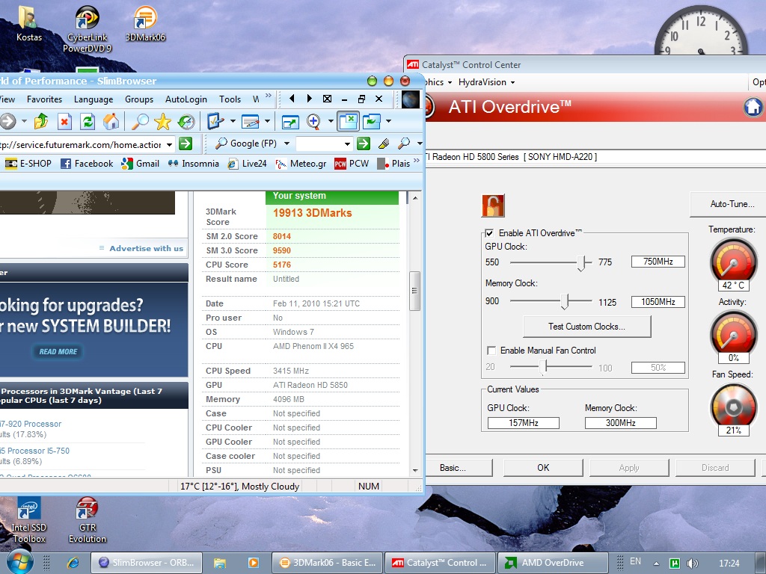The height and width of the screenshot is (574, 766).
Task: Click Test Custom Clocks... button
Action: (x=586, y=327)
